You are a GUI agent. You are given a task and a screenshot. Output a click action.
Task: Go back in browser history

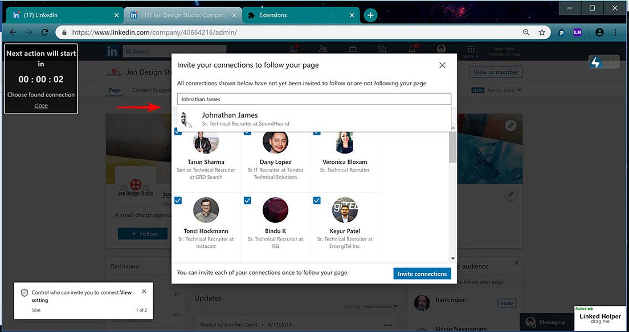tap(13, 32)
